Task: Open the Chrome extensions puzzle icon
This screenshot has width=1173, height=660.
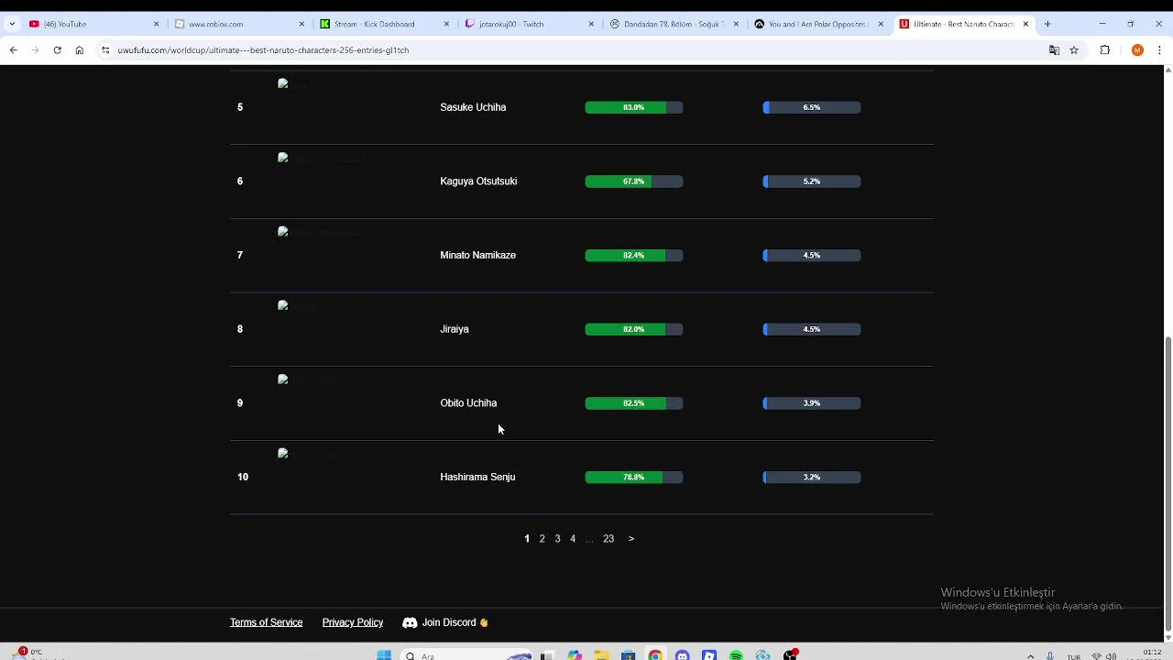Action: pyautogui.click(x=1104, y=50)
